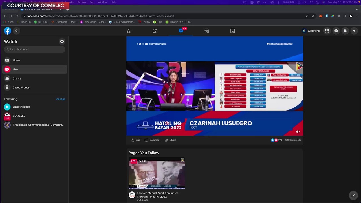Screen dimensions: 361x203
Task: Open macOS Control Center icon
Action: coord(318,2)
